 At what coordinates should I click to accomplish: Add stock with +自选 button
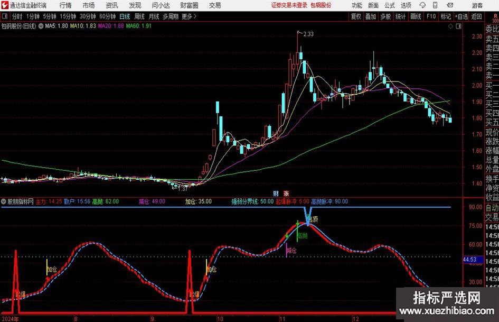click(461, 16)
